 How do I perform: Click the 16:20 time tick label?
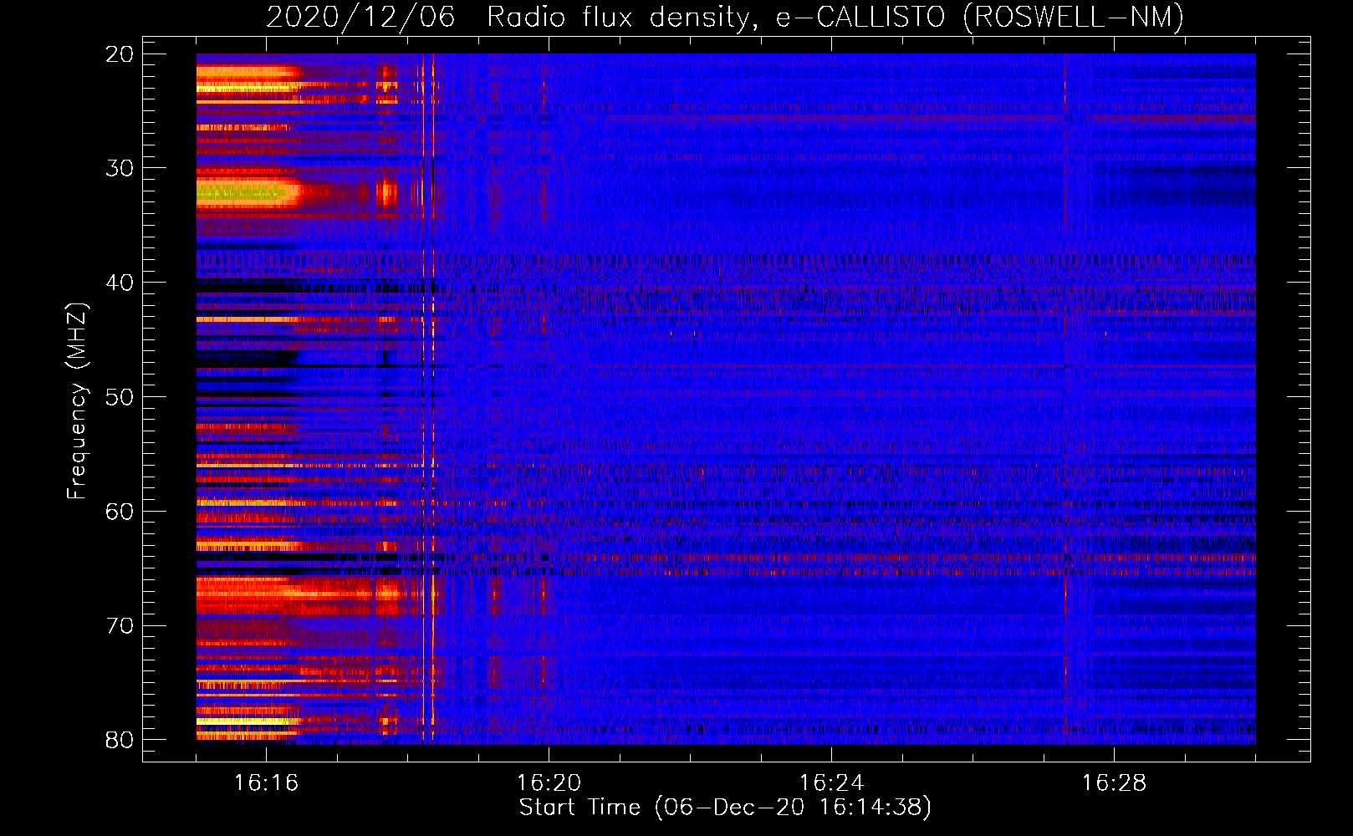coord(549,783)
